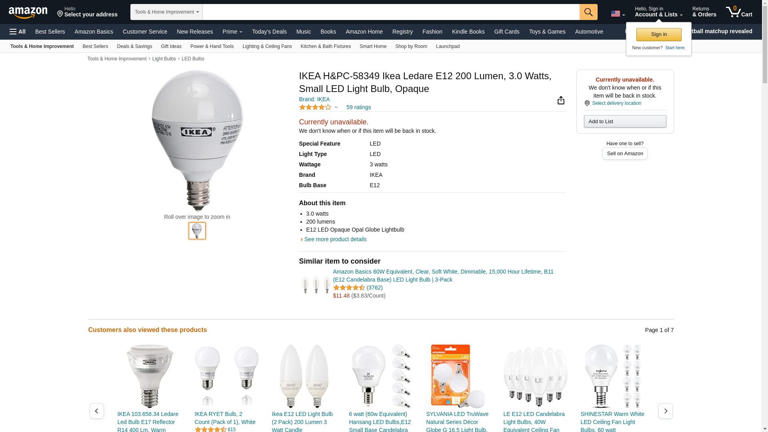Open the shopping cart icon
Screen dimensions: 768x432
[739, 12]
